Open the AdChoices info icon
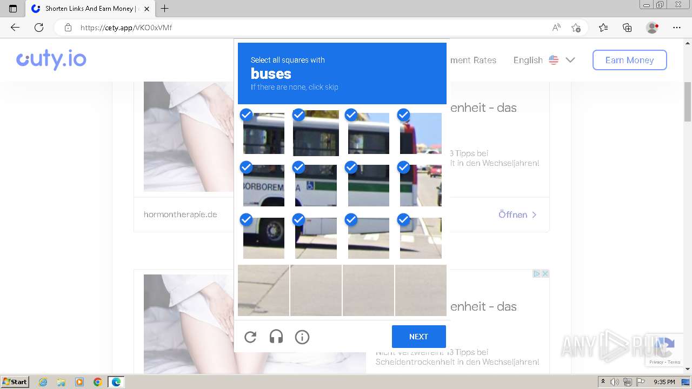 click(x=537, y=274)
